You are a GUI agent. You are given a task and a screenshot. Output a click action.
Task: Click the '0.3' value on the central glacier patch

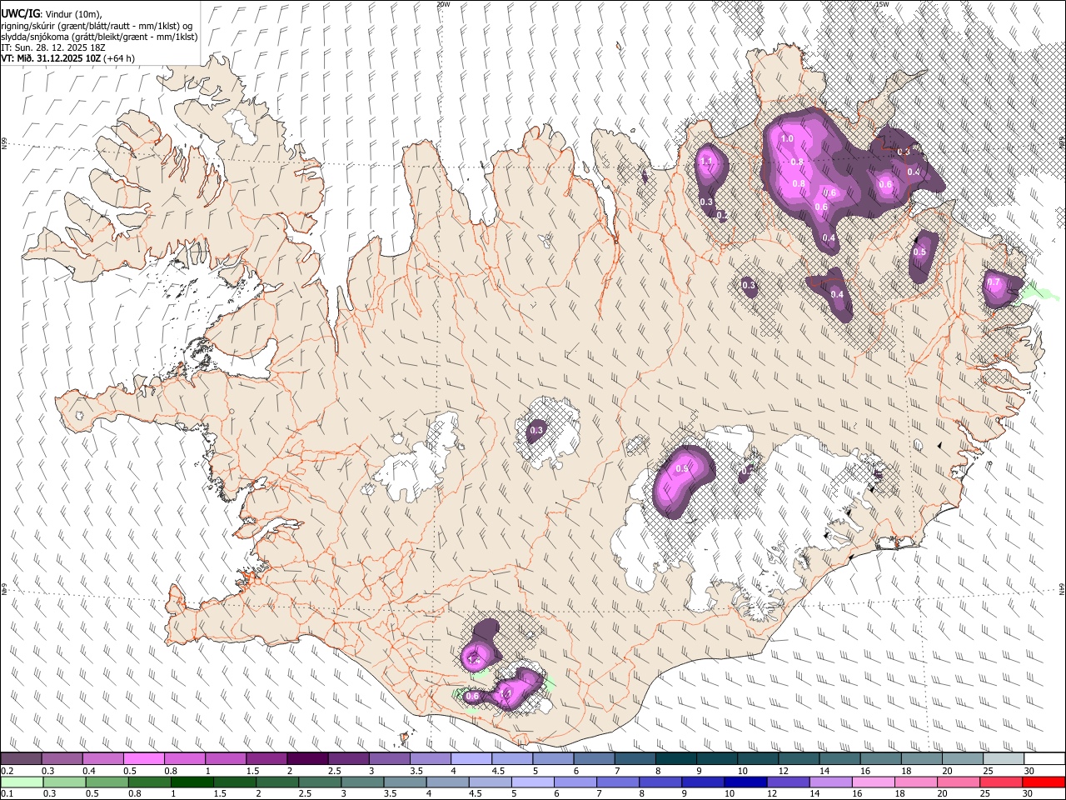(536, 431)
